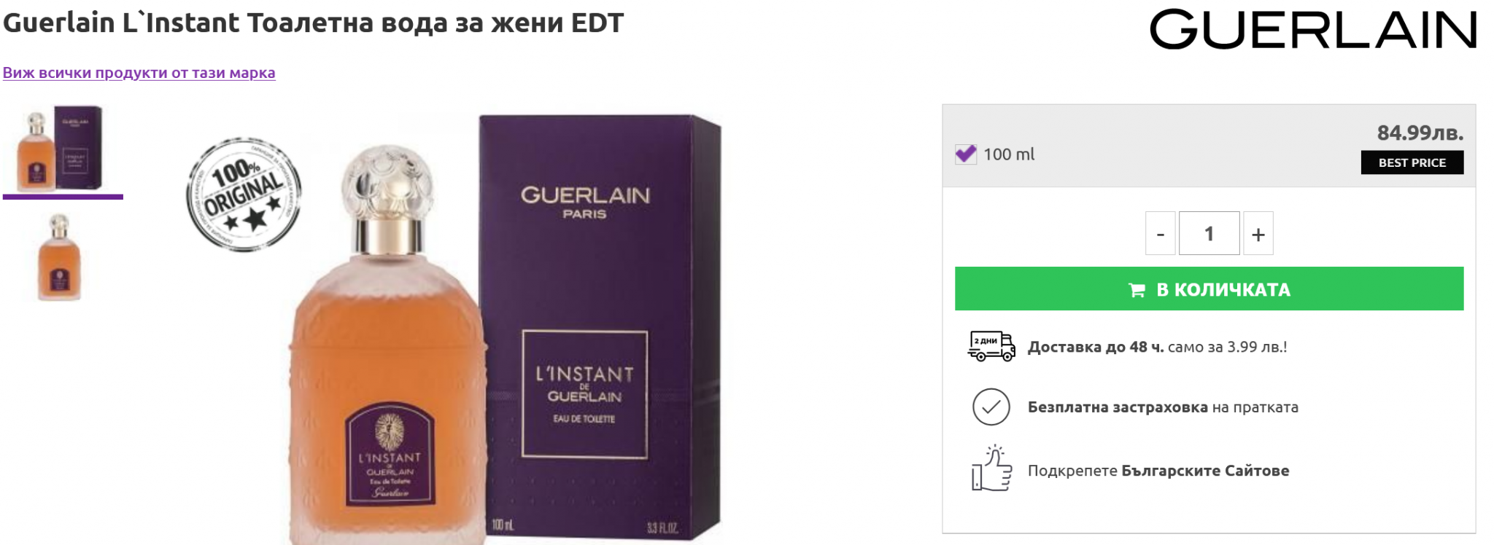Decrease quantity with the minus button
This screenshot has width=1494, height=545.
(1160, 233)
